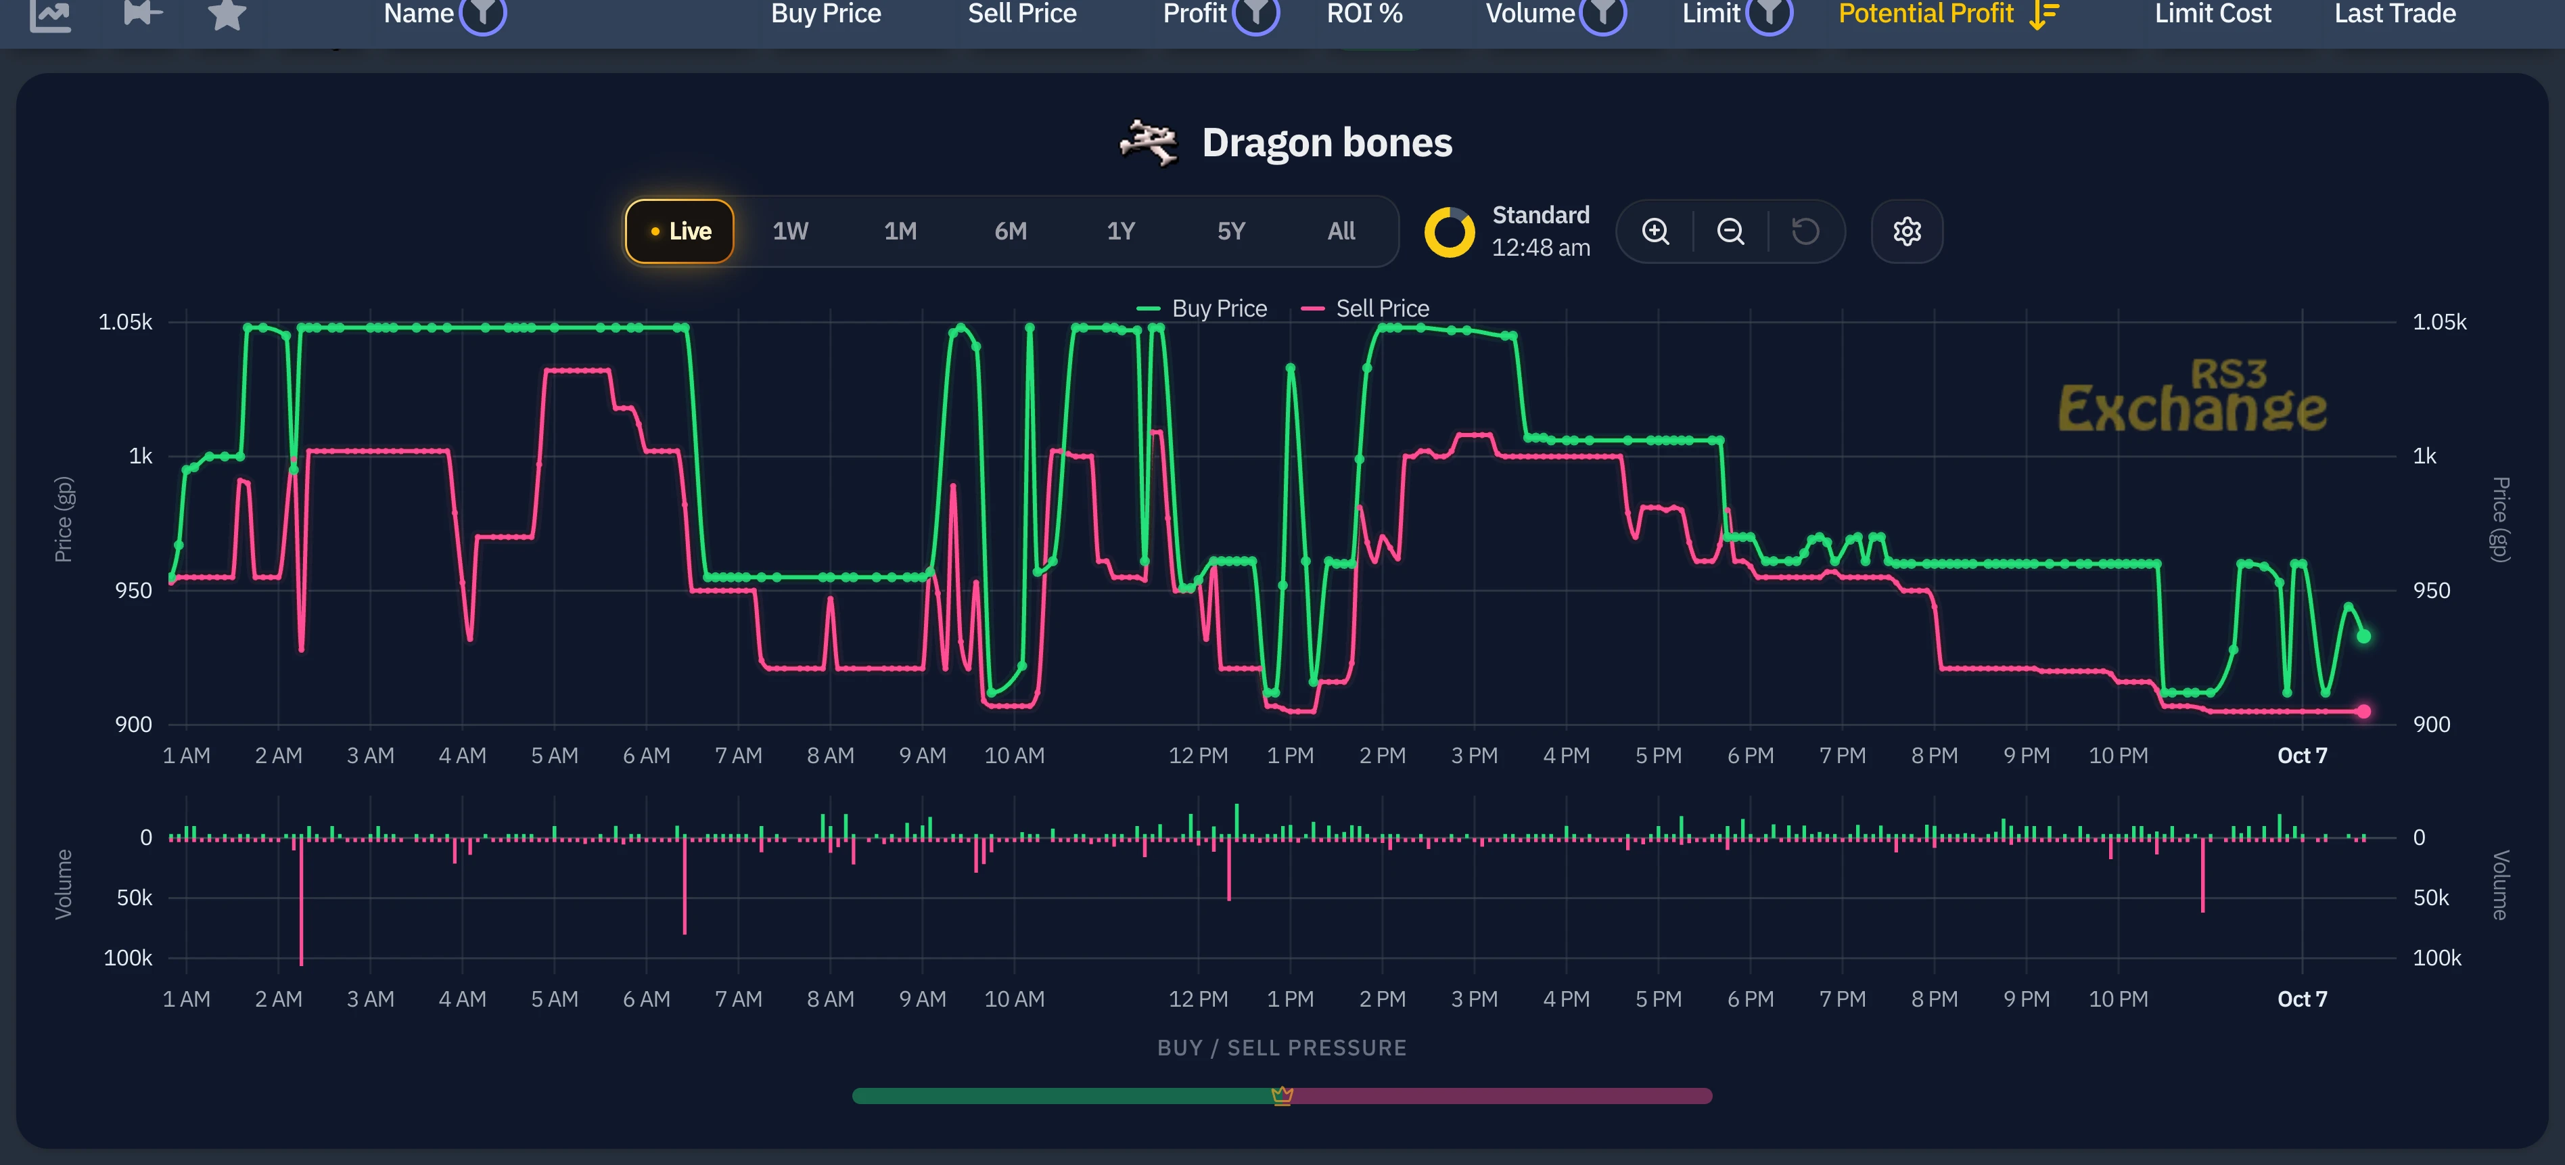
Task: Sort by ROI % column
Action: (x=1364, y=14)
